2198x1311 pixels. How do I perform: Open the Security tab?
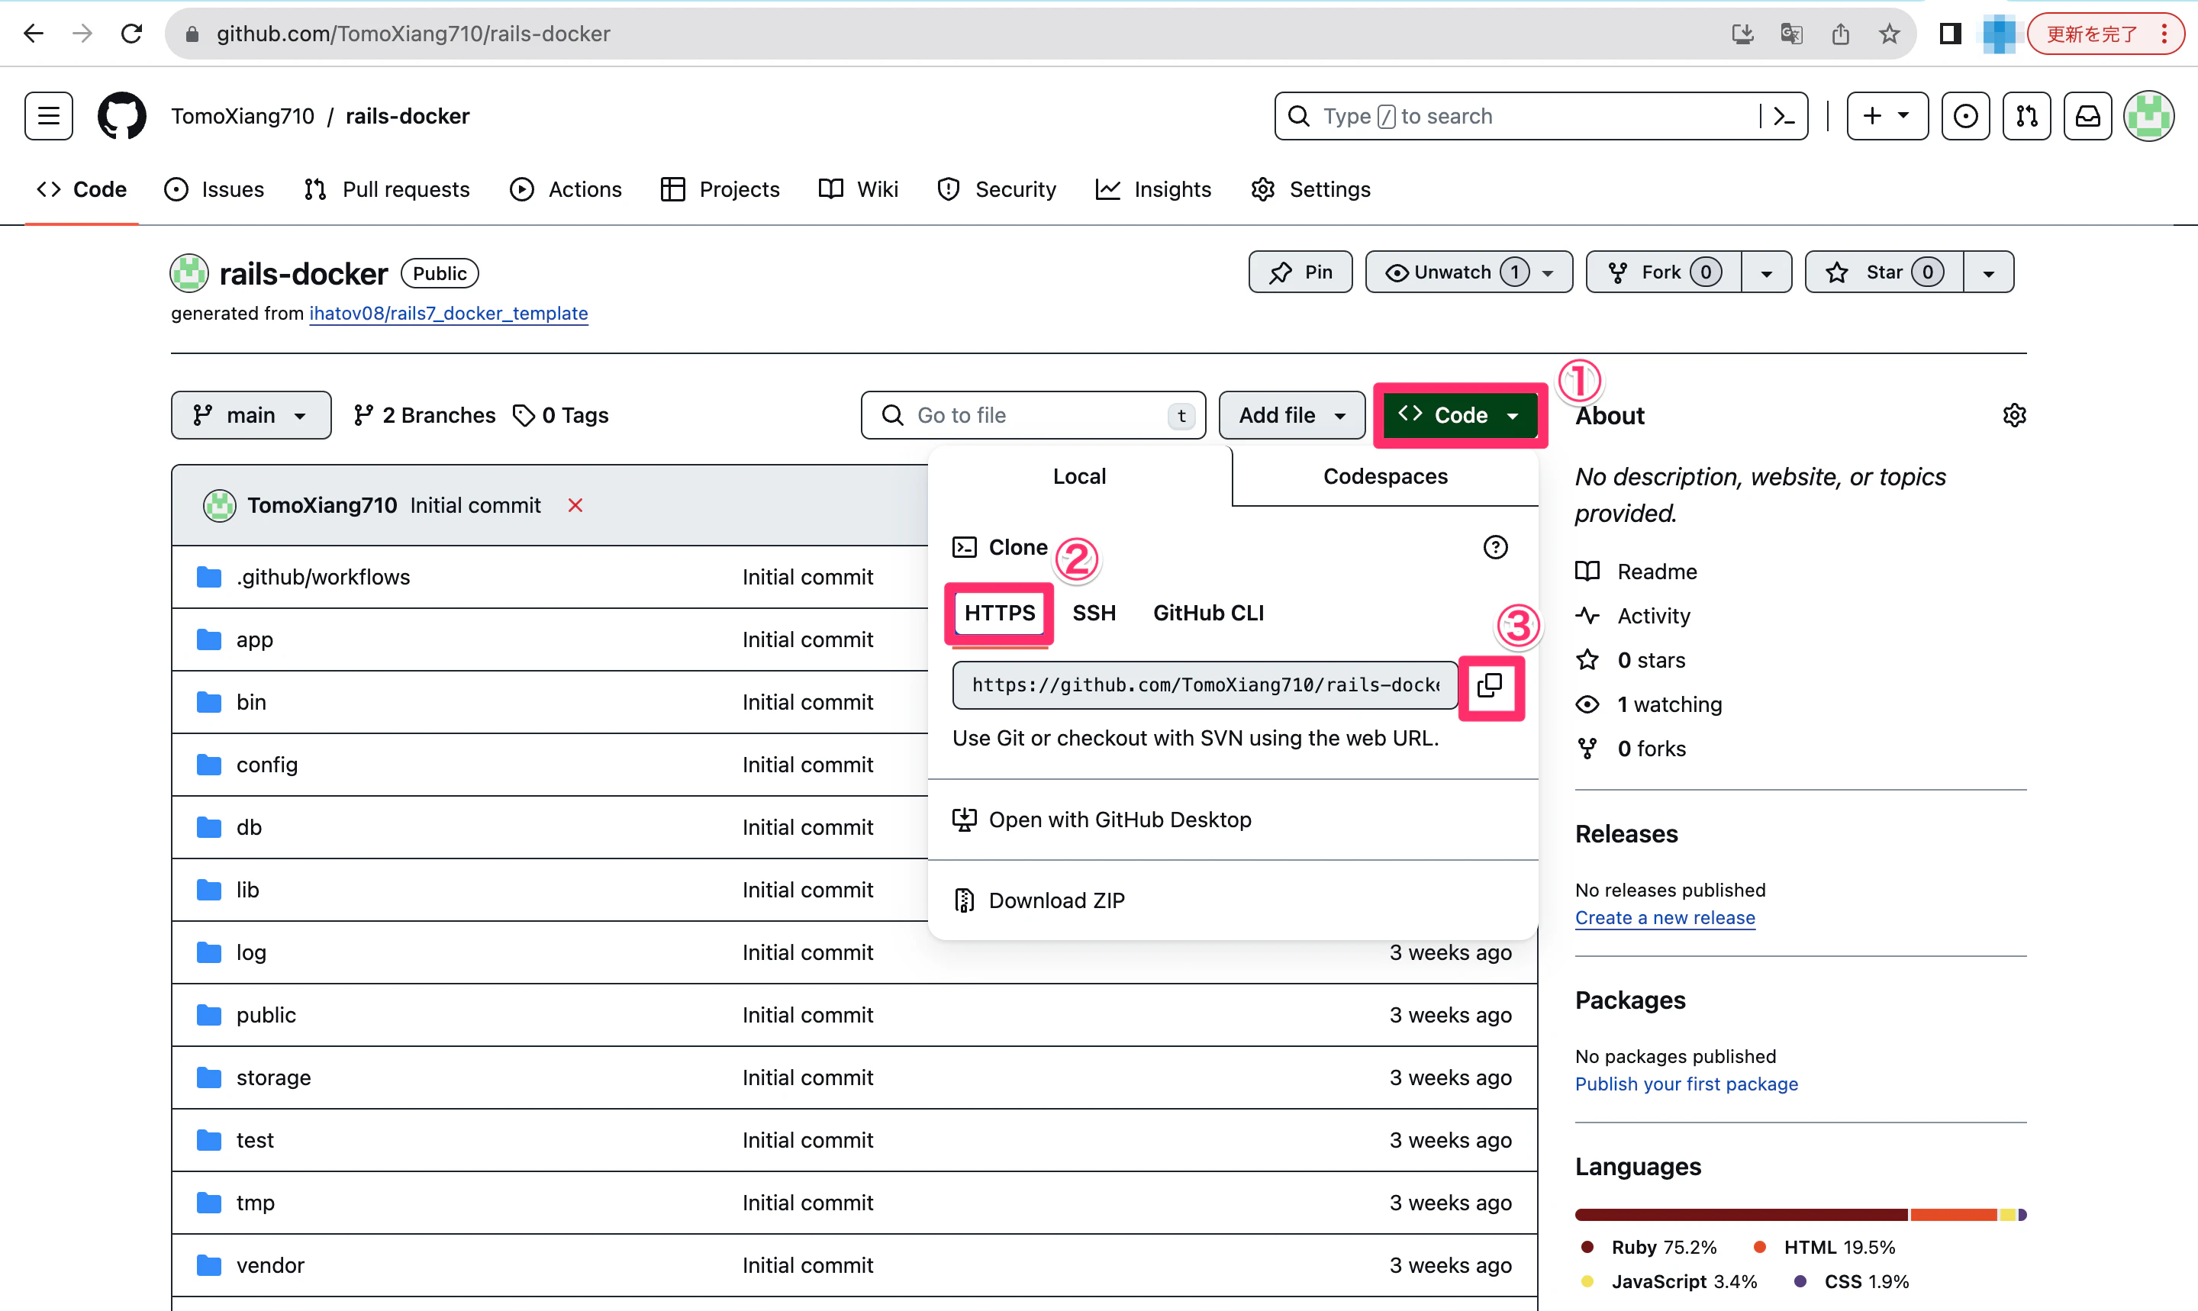(x=997, y=189)
